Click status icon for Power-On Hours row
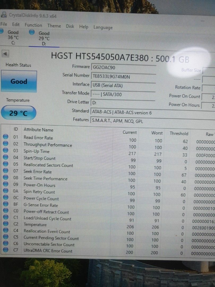This screenshot has height=287, width=215. coord(6,184)
